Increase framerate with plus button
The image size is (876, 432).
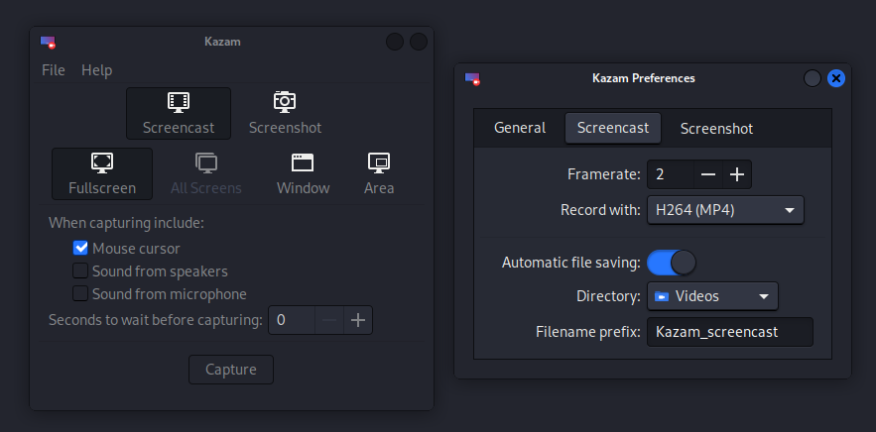coord(737,175)
